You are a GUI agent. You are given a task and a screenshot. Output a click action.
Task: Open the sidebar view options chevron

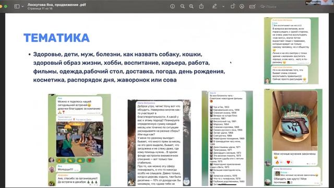point(22,6)
